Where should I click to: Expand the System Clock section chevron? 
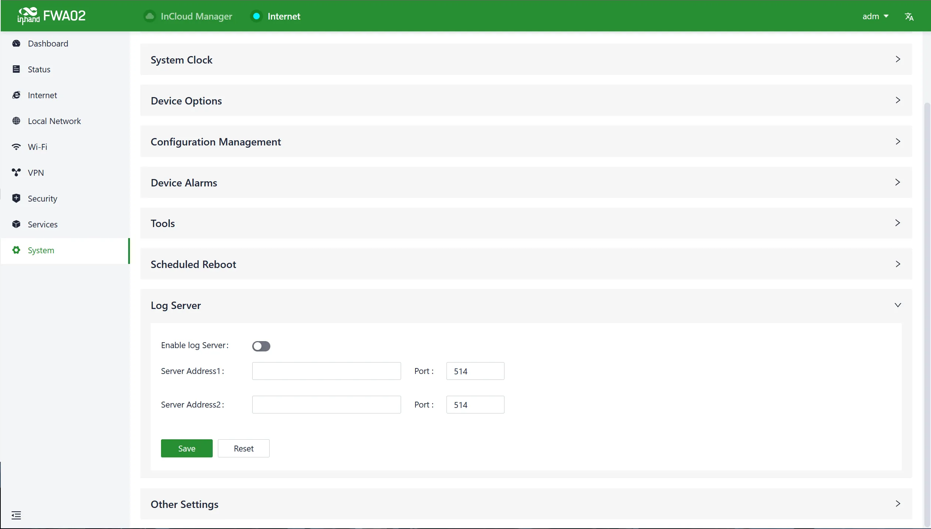point(898,59)
